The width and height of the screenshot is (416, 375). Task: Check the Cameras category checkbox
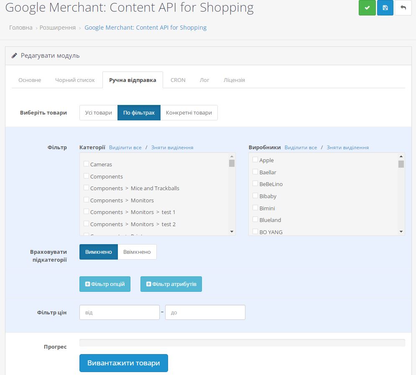(86, 164)
